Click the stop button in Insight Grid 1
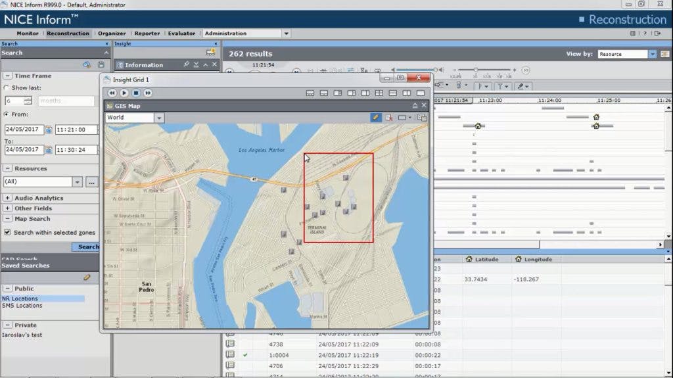This screenshot has height=378, width=673. click(x=136, y=93)
